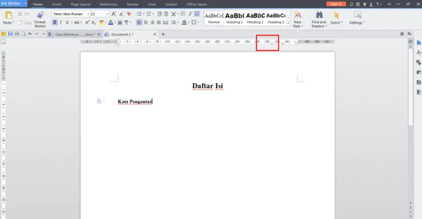Apply superscript formatting
This screenshot has height=219, width=422.
point(87,22)
